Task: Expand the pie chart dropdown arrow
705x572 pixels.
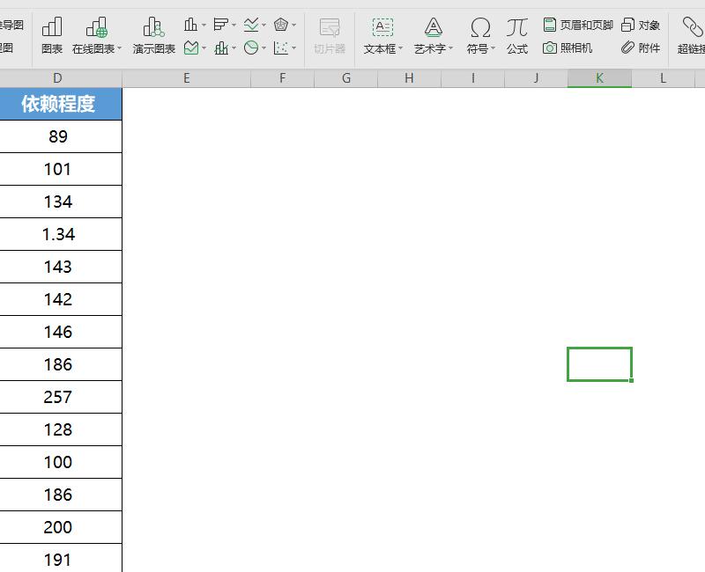Action: click(x=263, y=48)
